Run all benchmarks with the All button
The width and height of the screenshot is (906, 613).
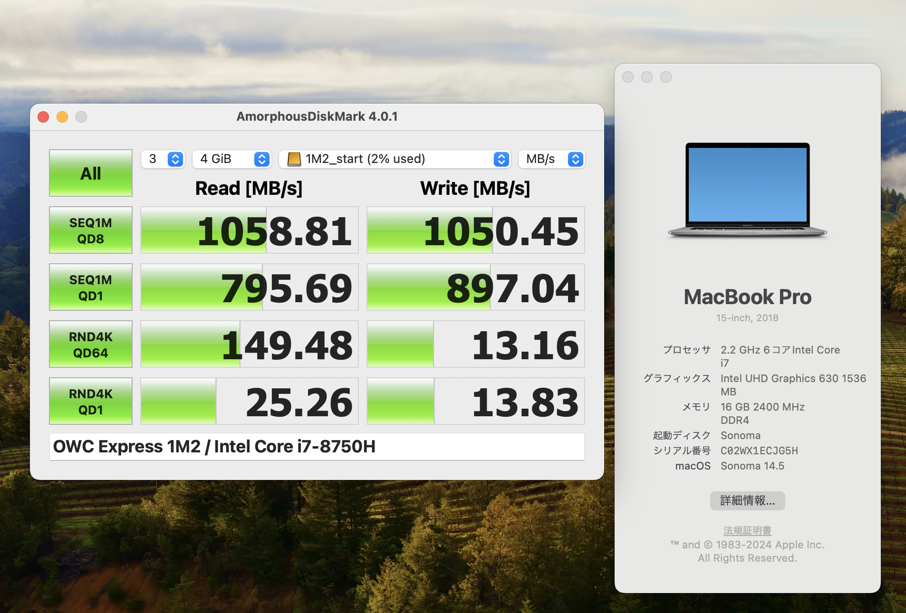click(90, 173)
